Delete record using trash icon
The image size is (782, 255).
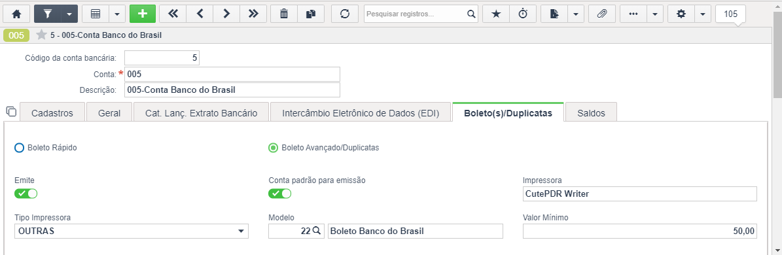(284, 14)
